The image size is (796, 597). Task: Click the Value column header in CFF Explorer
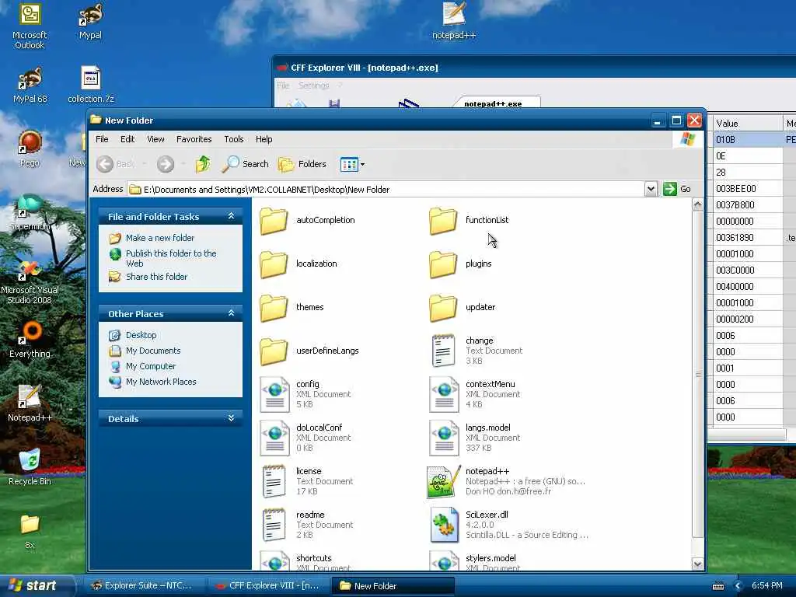tap(747, 124)
